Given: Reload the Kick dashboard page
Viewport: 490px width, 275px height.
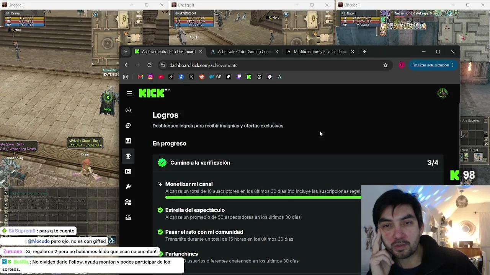Looking at the screenshot, I should click(x=149, y=65).
